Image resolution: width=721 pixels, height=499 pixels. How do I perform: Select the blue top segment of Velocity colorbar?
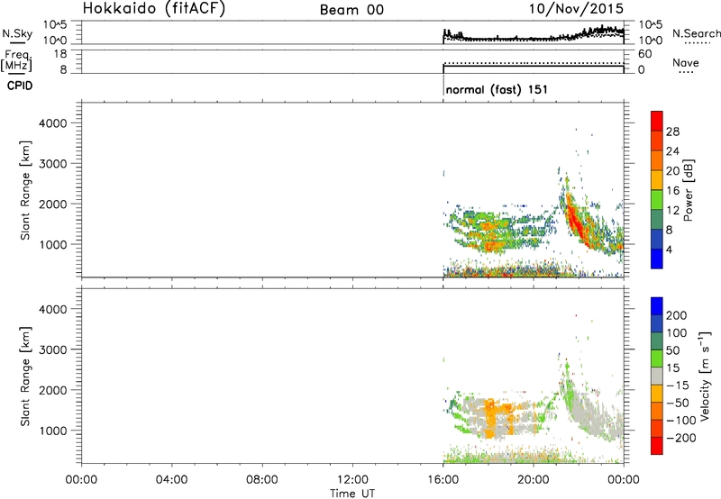point(657,306)
